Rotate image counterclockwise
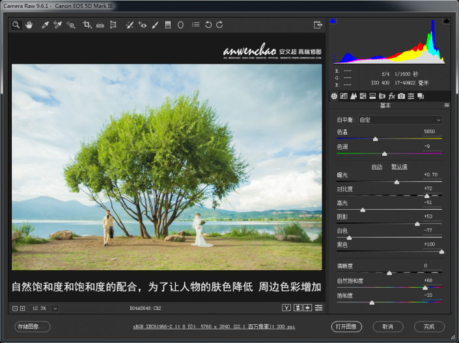 click(x=208, y=25)
